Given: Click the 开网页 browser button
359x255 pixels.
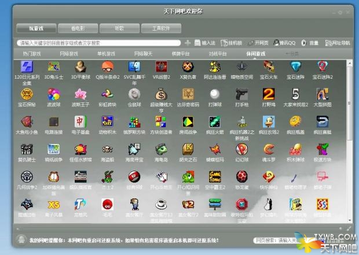Looking at the screenshot, I should 258,43.
